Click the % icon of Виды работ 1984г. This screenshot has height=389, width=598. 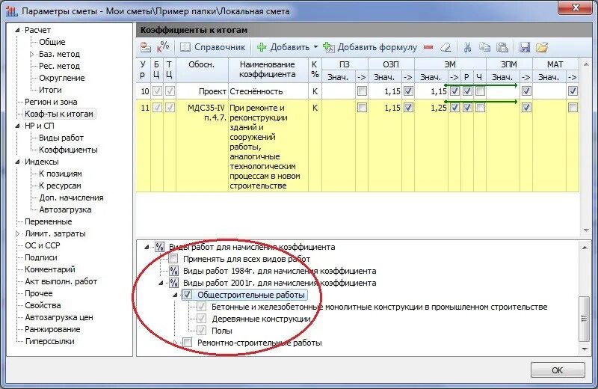tap(173, 271)
